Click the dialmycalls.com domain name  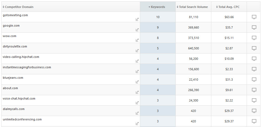pos(14,109)
